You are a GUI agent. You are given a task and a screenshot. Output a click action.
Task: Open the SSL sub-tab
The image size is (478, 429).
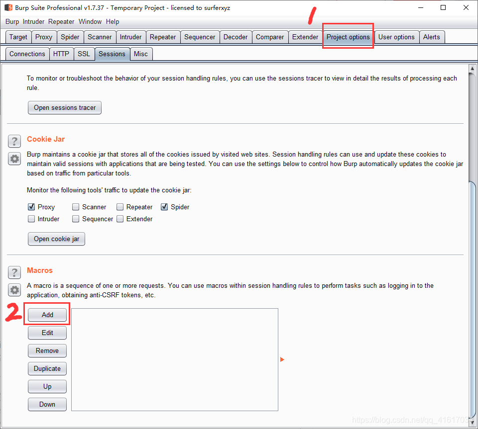(x=84, y=54)
